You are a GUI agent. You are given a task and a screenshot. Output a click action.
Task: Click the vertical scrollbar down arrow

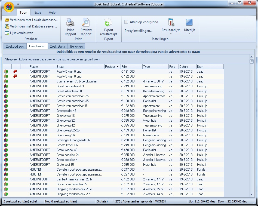coord(252,194)
